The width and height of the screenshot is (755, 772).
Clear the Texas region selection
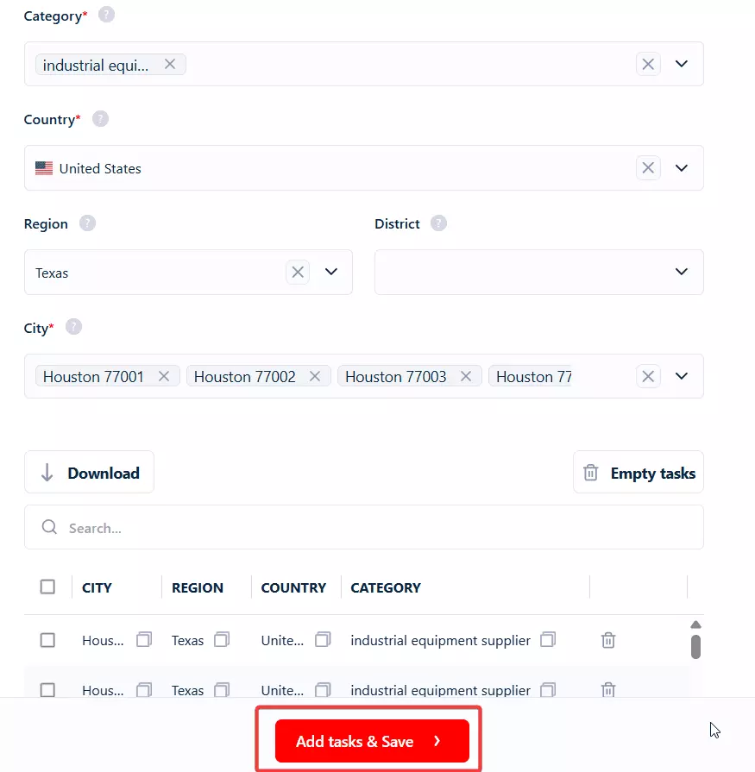[298, 272]
